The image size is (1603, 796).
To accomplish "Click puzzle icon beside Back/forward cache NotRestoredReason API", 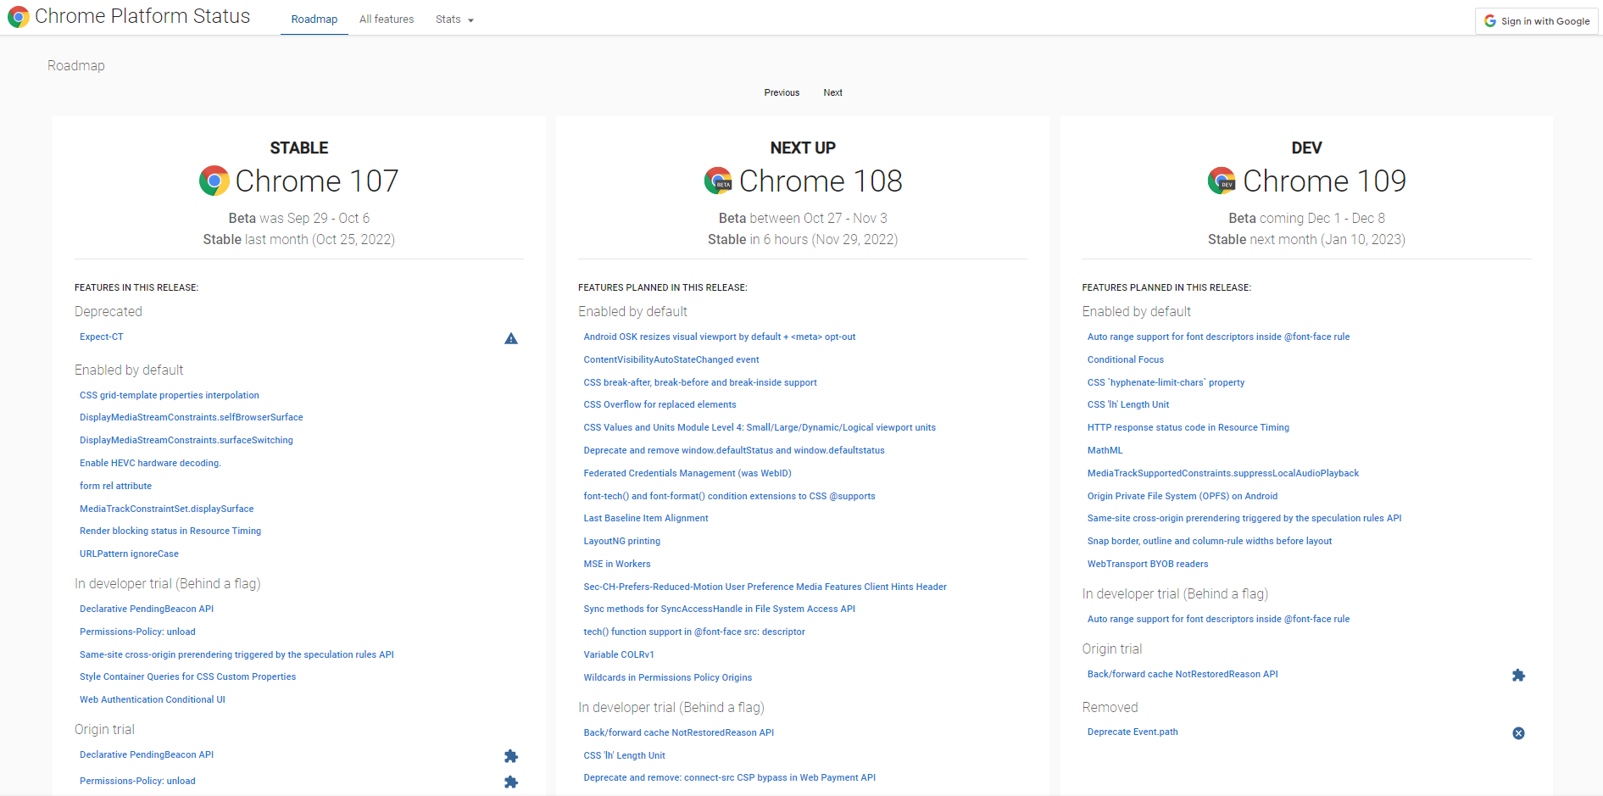I will (1518, 676).
